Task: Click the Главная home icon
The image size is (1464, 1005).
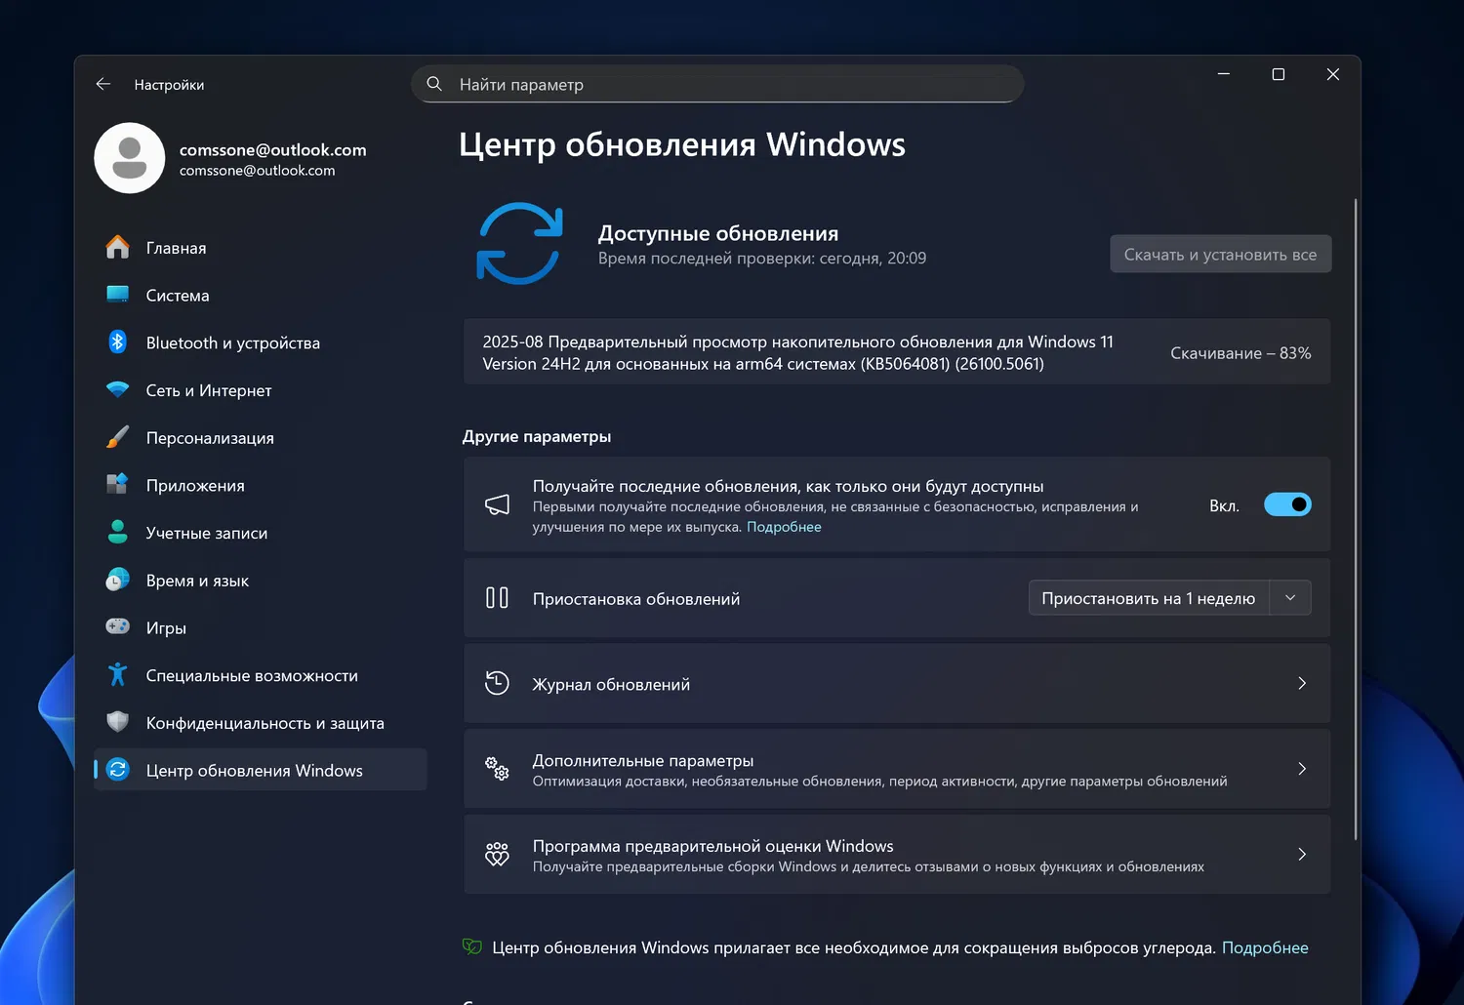Action: coord(118,248)
